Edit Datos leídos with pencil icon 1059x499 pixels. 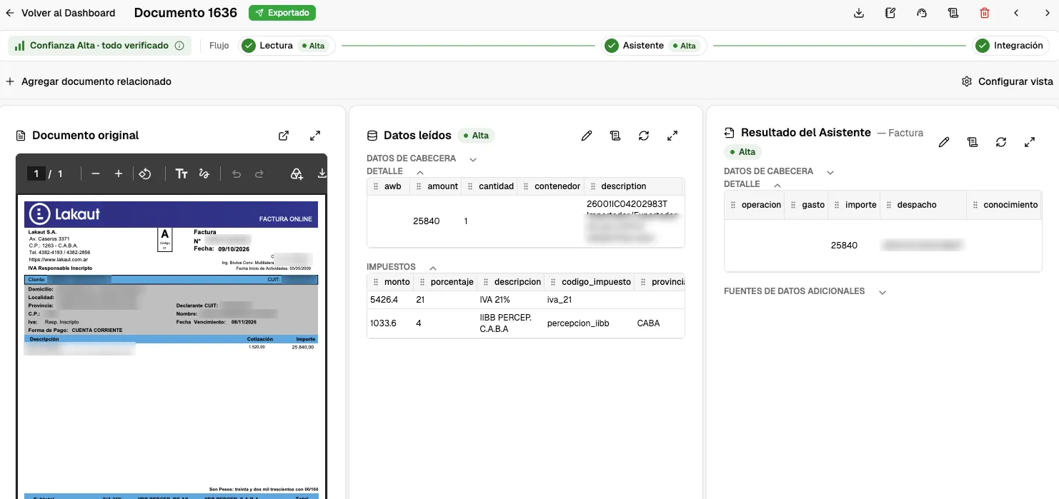[587, 136]
